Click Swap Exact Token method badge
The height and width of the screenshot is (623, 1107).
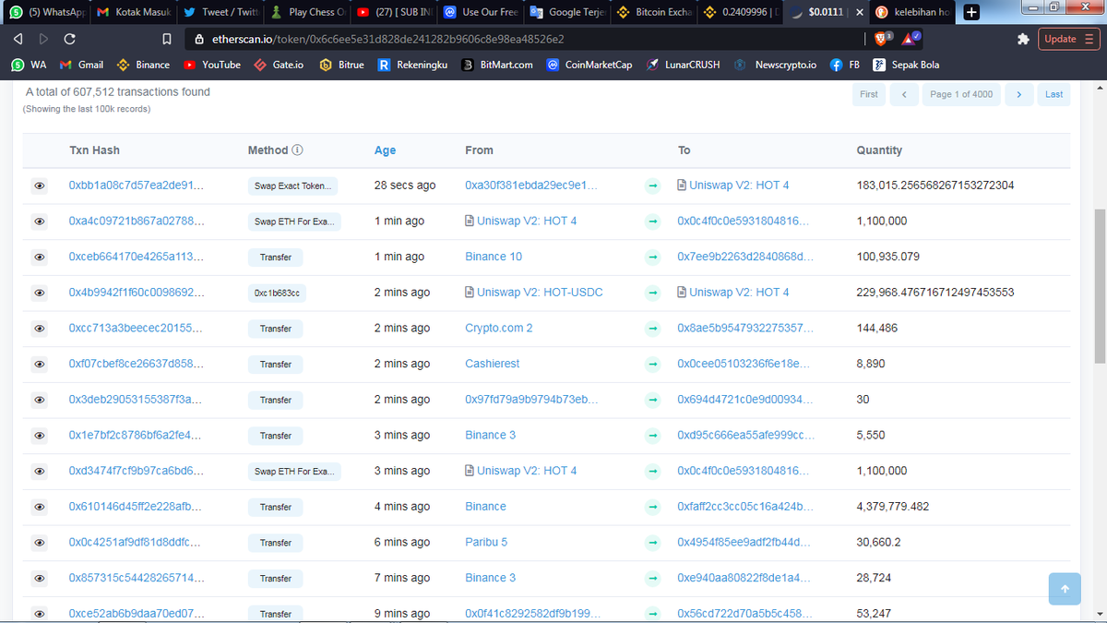(x=293, y=186)
